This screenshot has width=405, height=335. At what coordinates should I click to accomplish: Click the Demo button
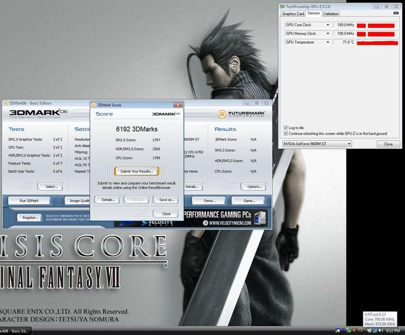click(210, 201)
